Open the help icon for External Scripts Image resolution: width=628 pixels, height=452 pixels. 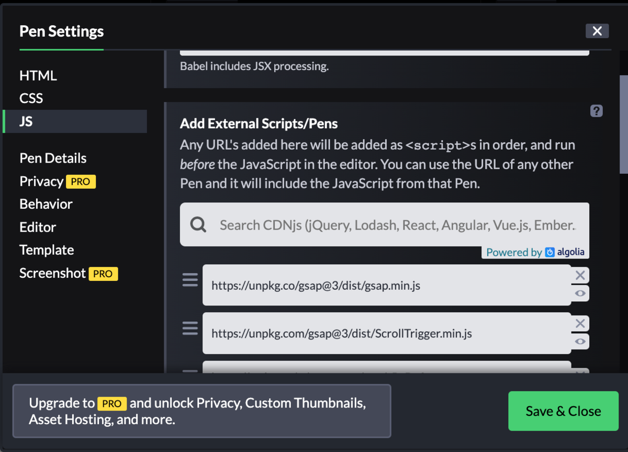pos(596,110)
